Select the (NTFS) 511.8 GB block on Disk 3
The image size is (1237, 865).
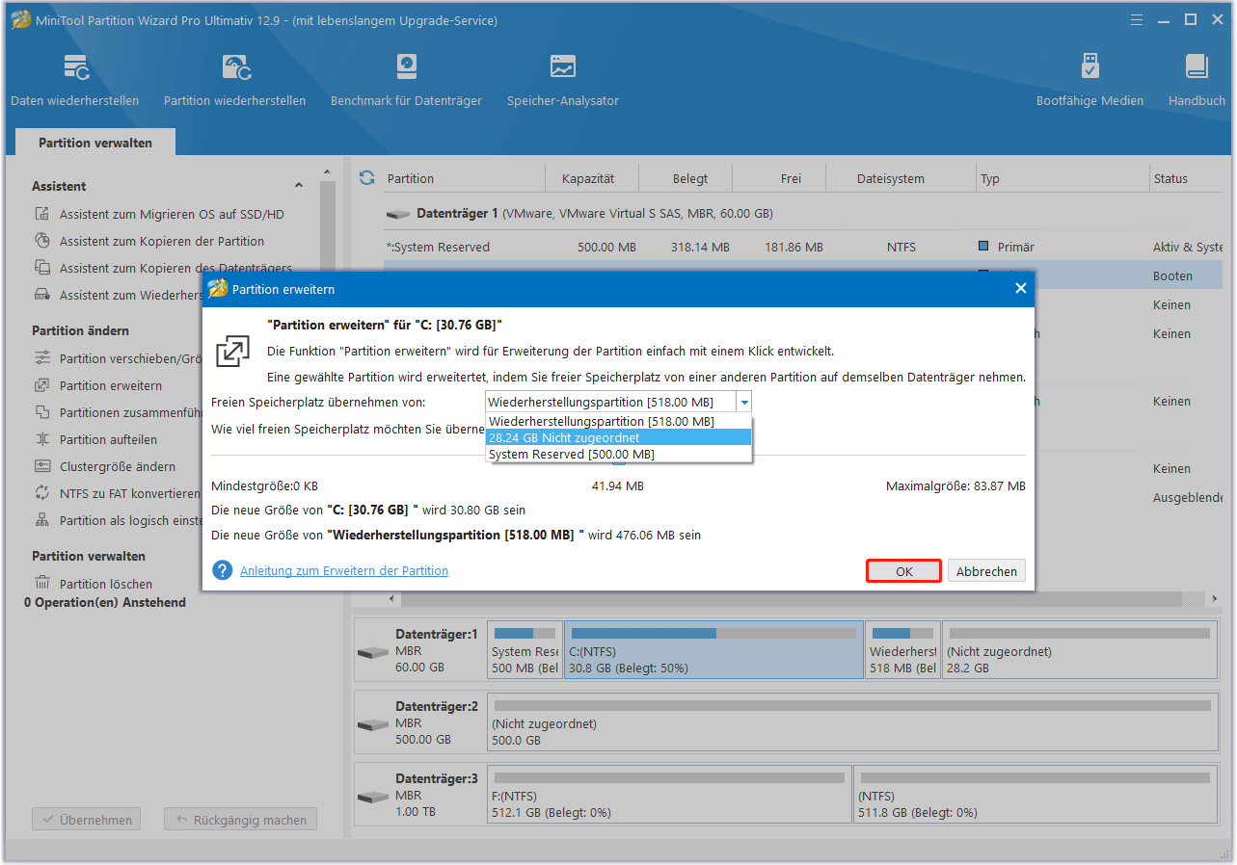(1035, 795)
